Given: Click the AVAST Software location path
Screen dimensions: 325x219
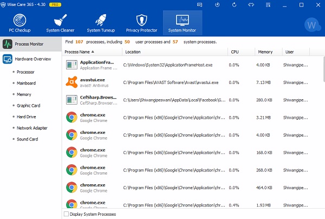Looking at the screenshot, I should pyautogui.click(x=171, y=82).
